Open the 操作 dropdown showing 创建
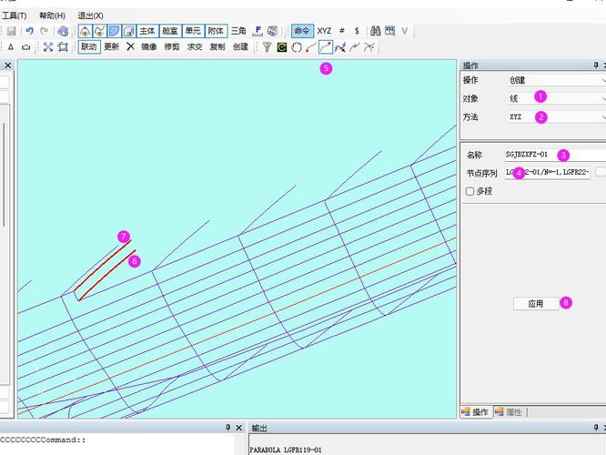Screen dimensions: 606x455 (555, 80)
